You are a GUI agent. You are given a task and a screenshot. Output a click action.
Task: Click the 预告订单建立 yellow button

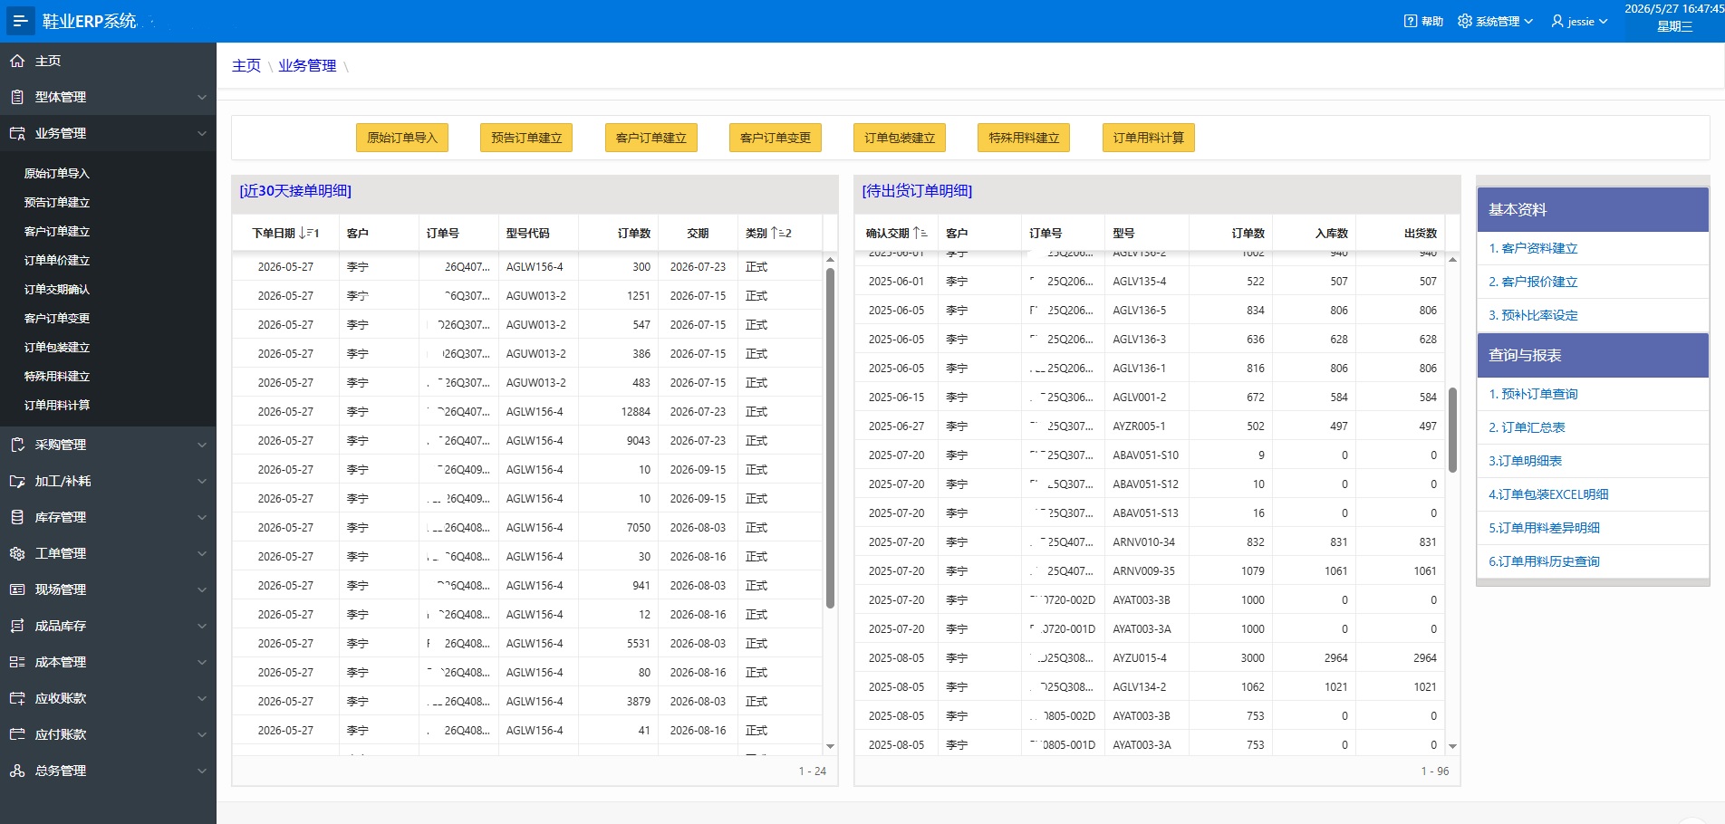526,138
